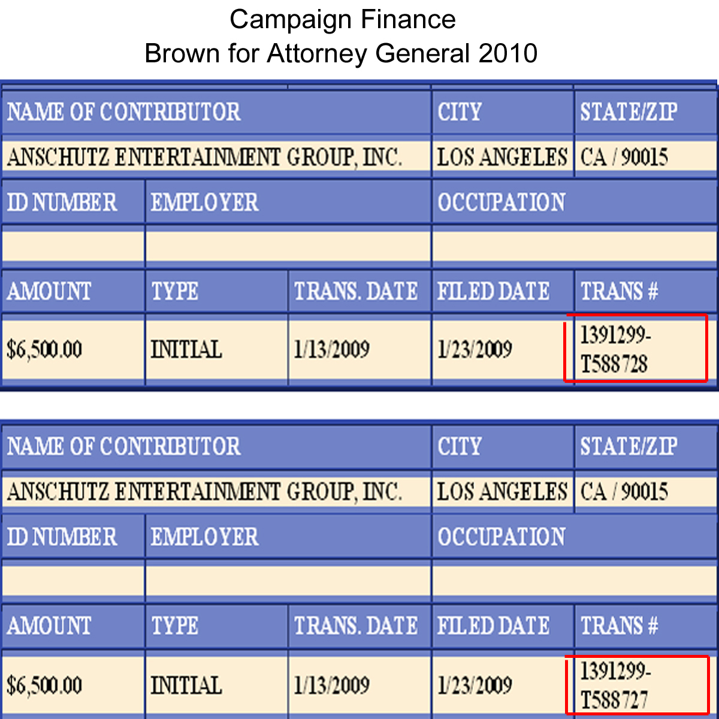This screenshot has width=719, height=719.
Task: Select CA / 90015 in first record
Action: coord(624,157)
